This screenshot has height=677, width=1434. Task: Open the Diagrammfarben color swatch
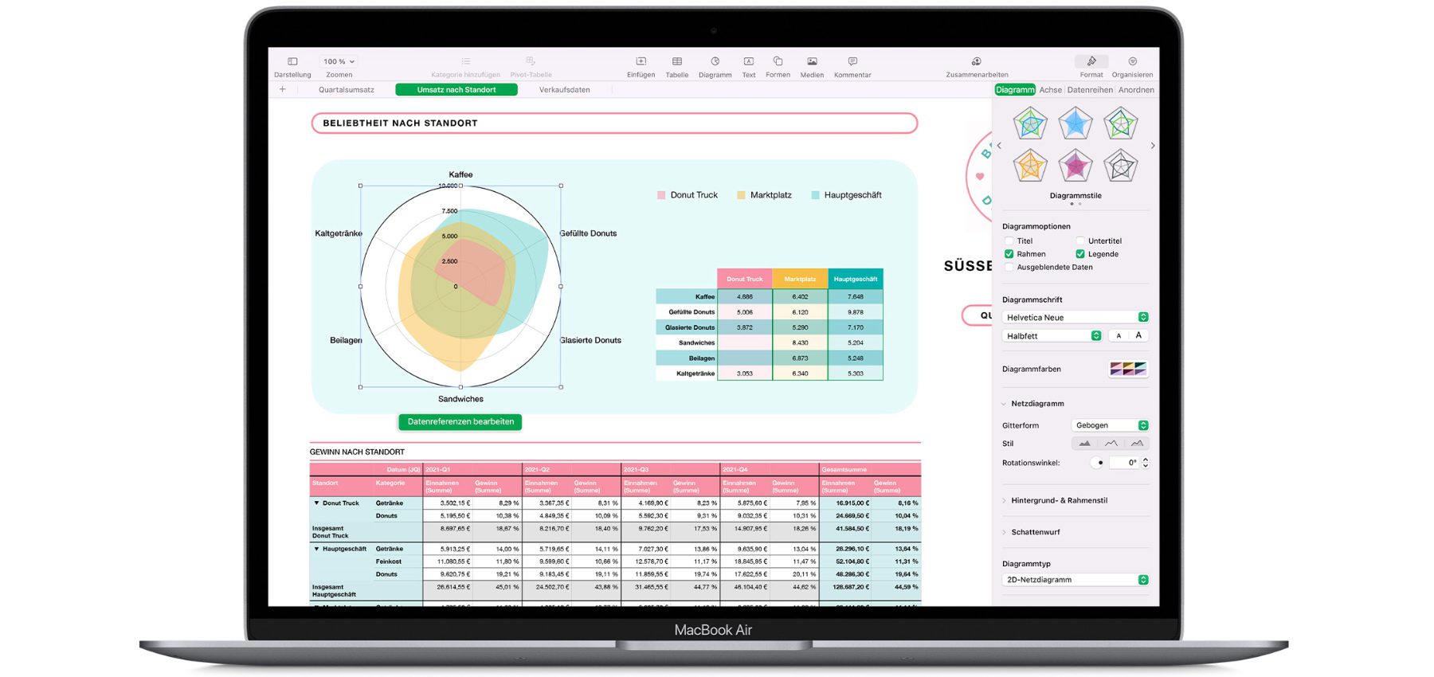[x=1128, y=369]
